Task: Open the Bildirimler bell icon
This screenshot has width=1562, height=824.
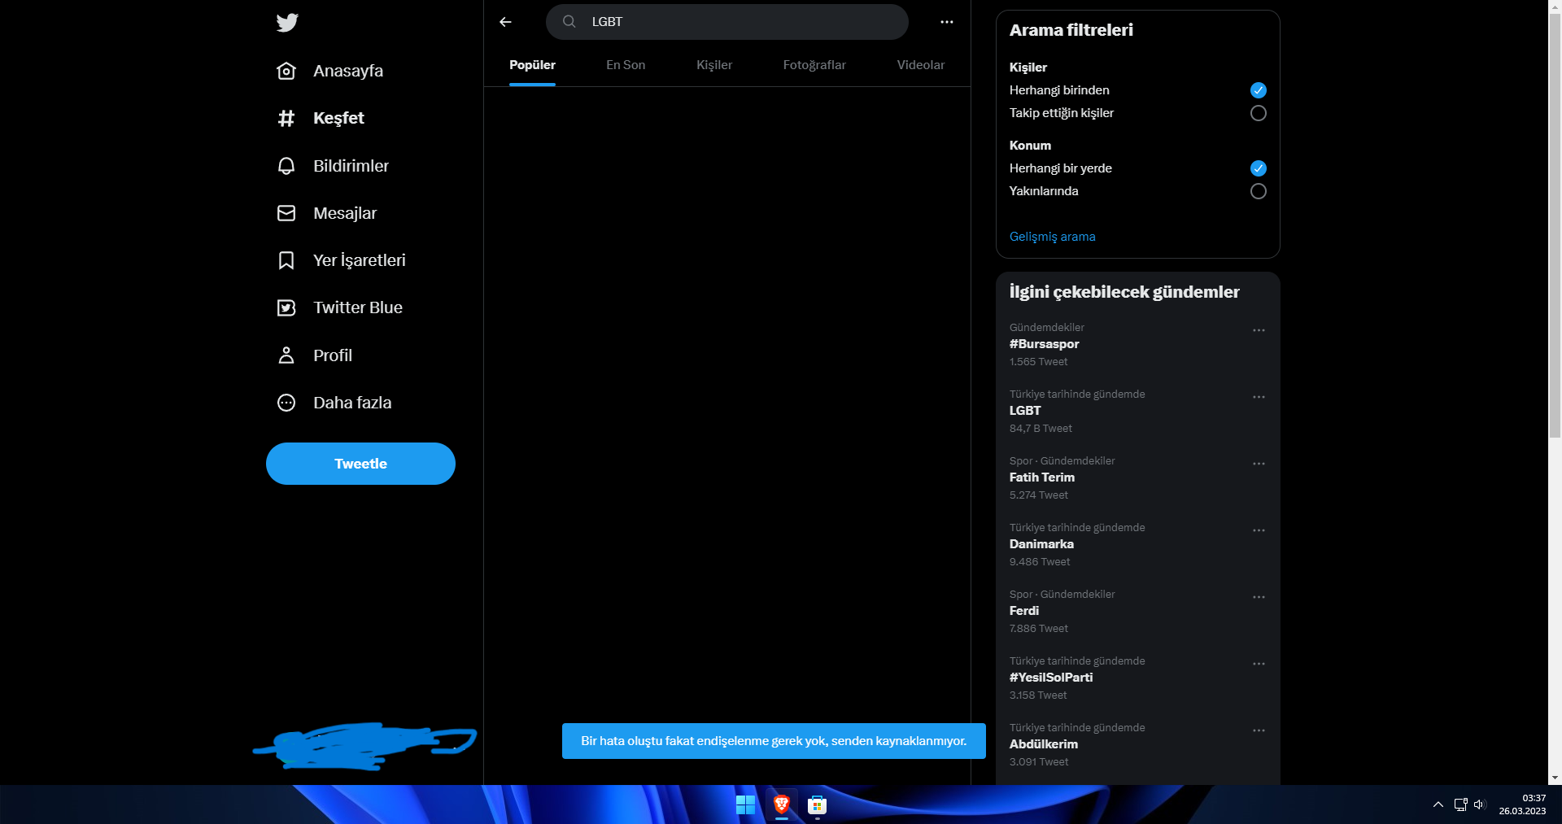Action: pos(286,166)
